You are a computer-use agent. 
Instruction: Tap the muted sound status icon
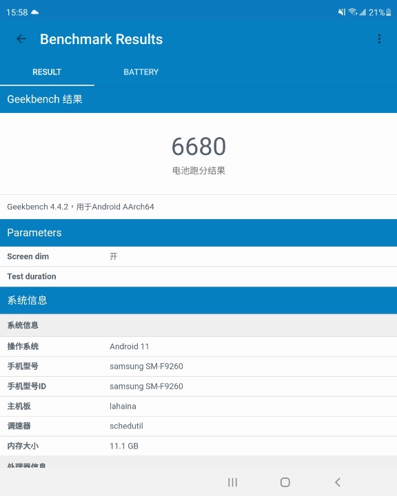pos(342,12)
